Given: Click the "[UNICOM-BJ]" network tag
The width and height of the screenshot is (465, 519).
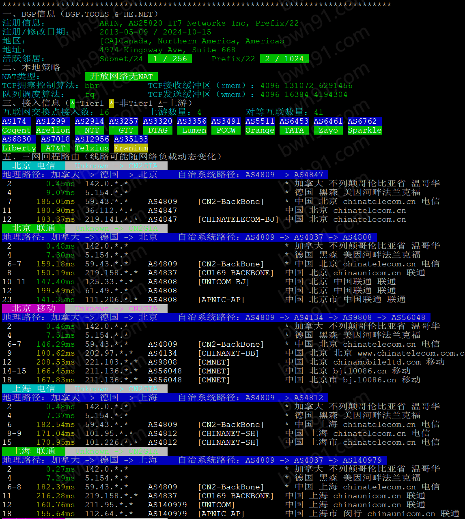Looking at the screenshot, I should 224,282.
